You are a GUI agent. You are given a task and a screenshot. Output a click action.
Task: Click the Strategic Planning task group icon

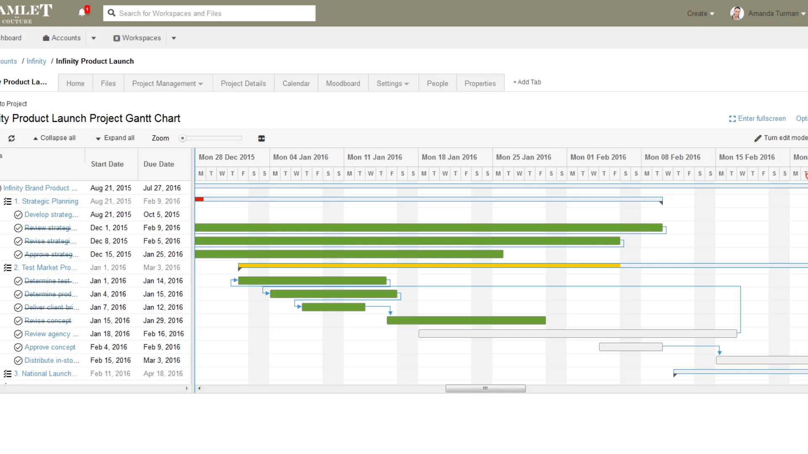[8, 201]
